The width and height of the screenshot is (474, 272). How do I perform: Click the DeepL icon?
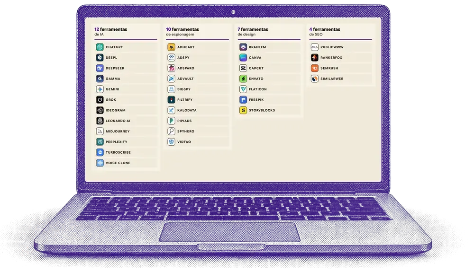tap(100, 58)
